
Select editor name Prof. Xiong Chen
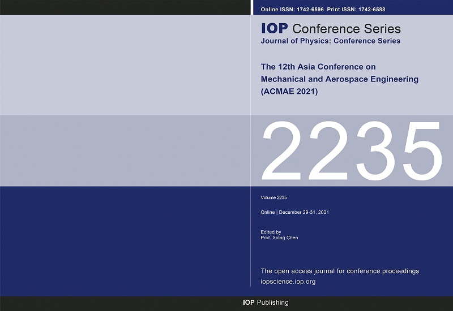tap(279, 237)
